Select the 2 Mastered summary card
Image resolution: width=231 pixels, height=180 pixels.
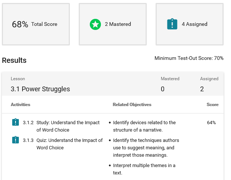point(113,24)
